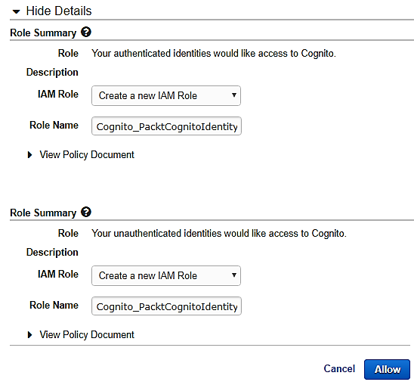
Task: Focus the unauthenticated Role Name text field
Action: point(166,306)
